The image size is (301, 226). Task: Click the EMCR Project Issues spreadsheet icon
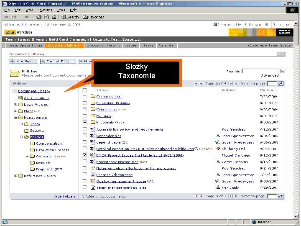[x=92, y=155]
